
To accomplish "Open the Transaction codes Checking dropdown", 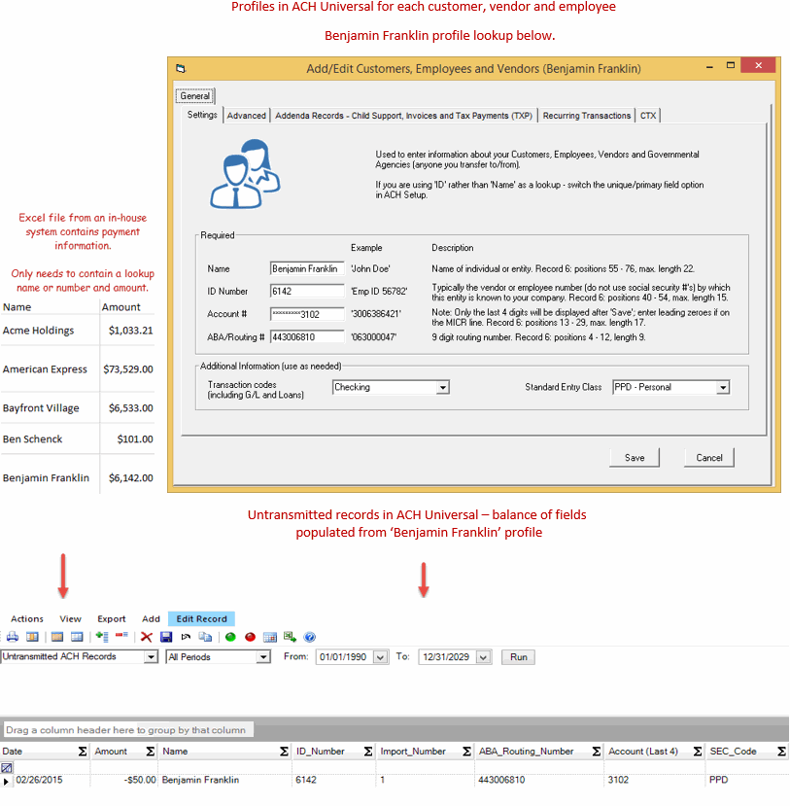I will click(442, 387).
